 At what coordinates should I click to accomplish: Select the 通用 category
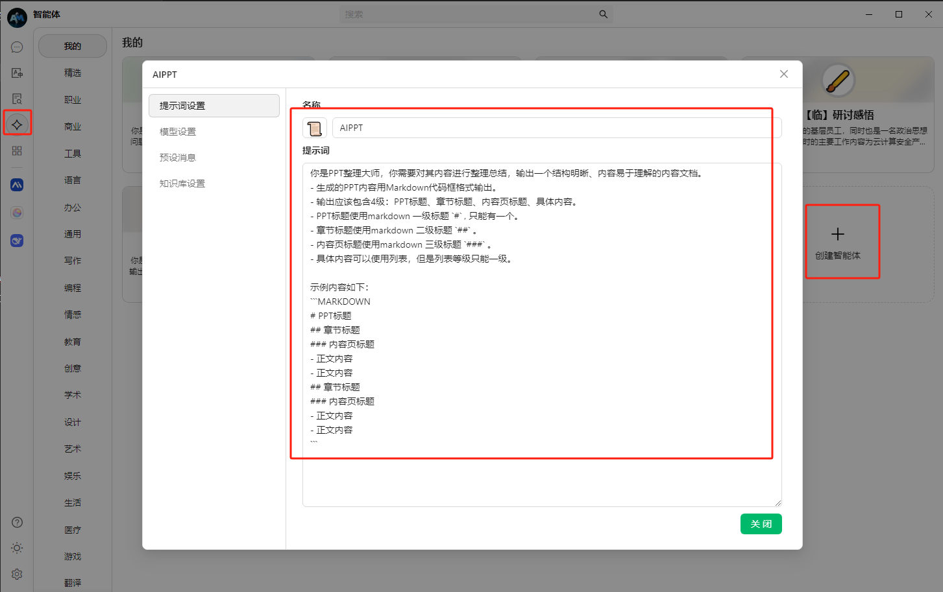tap(73, 234)
